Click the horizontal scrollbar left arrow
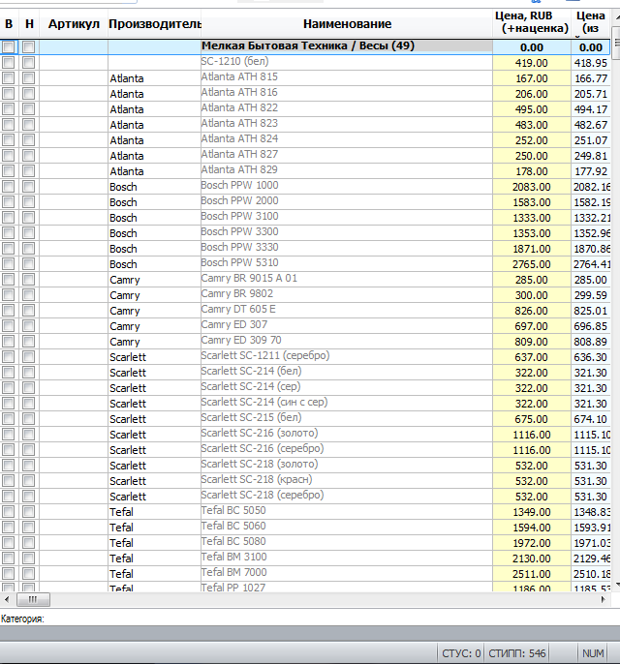Screen dimensions: 620x664 (7, 599)
